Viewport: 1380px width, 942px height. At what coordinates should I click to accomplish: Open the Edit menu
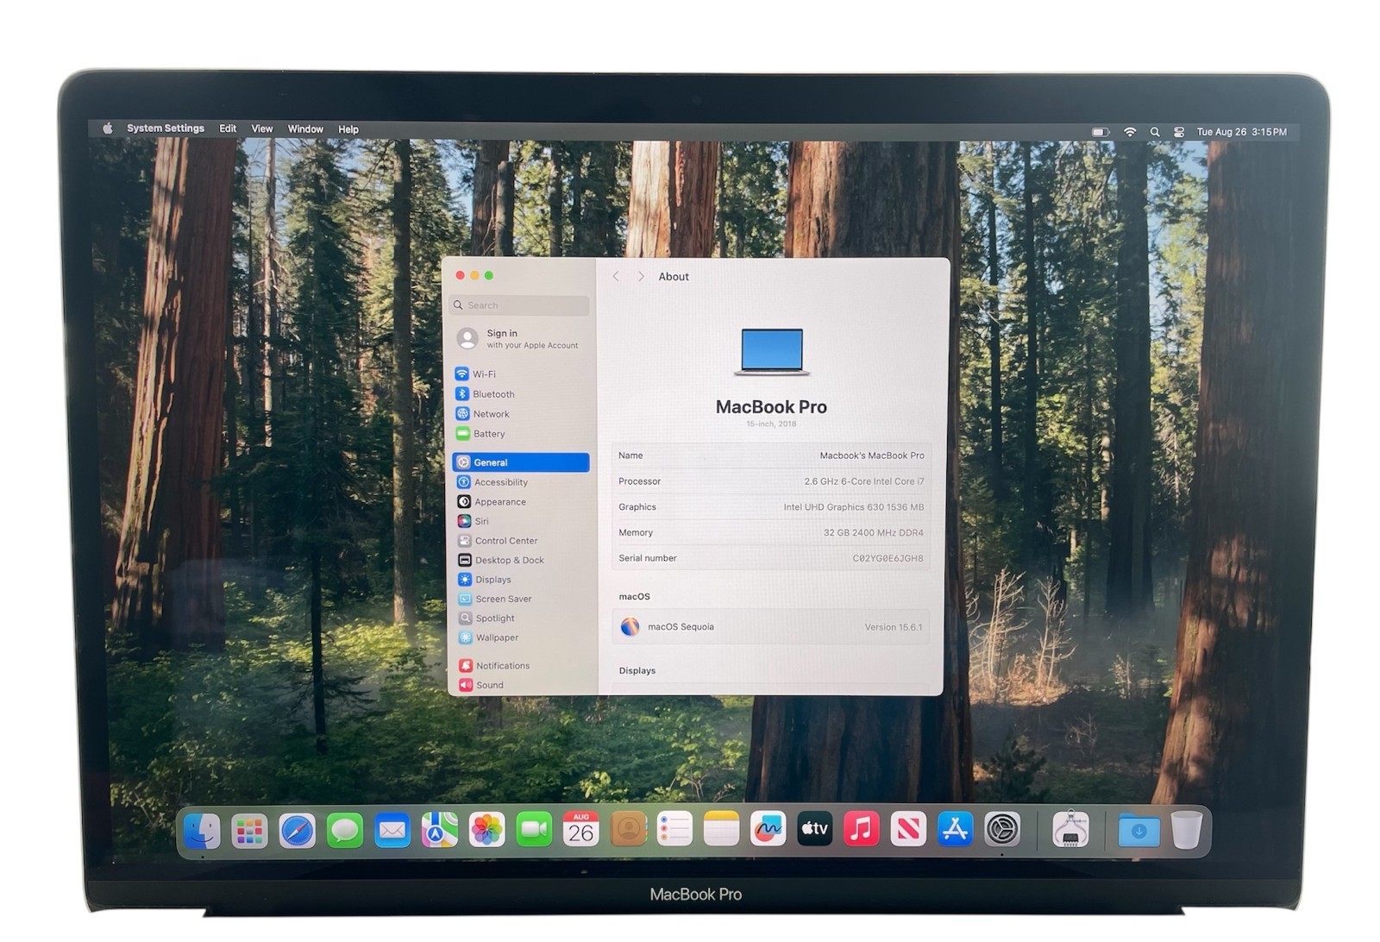228,129
